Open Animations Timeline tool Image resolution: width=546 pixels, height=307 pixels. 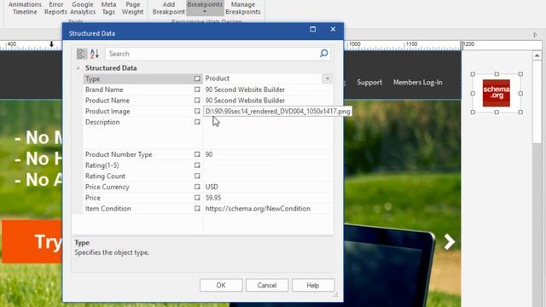25,8
